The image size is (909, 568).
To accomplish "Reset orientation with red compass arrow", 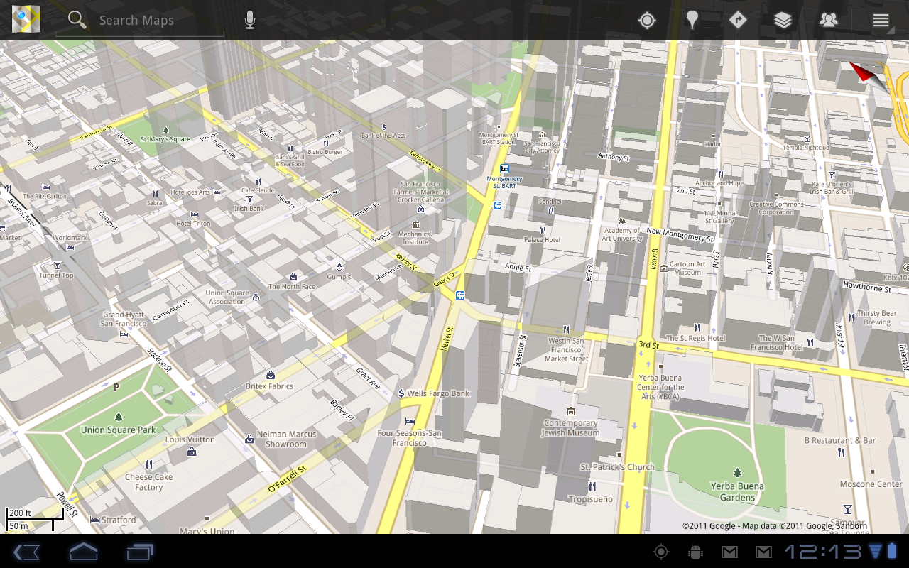I will tap(866, 75).
